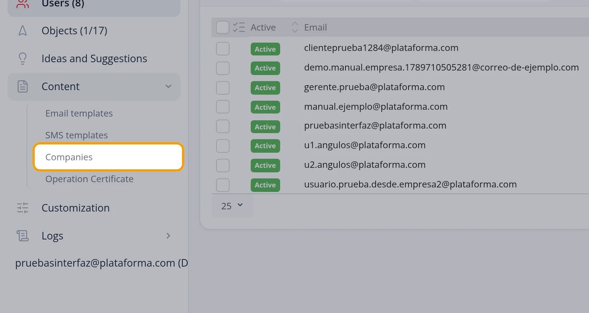The height and width of the screenshot is (313, 589).
Task: Click the Ideas and Suggestions lightbulb icon
Action: tap(23, 58)
